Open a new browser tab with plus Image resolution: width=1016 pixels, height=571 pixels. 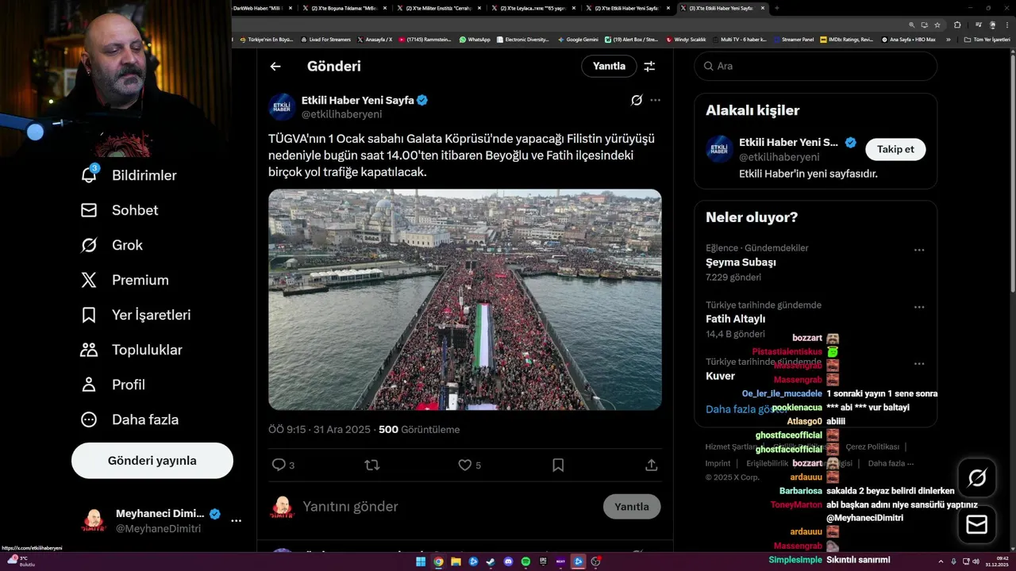pos(776,8)
